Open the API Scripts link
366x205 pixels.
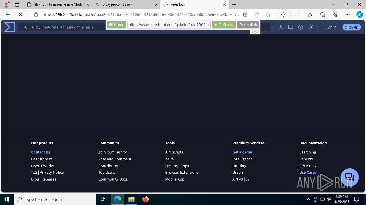tap(174, 152)
